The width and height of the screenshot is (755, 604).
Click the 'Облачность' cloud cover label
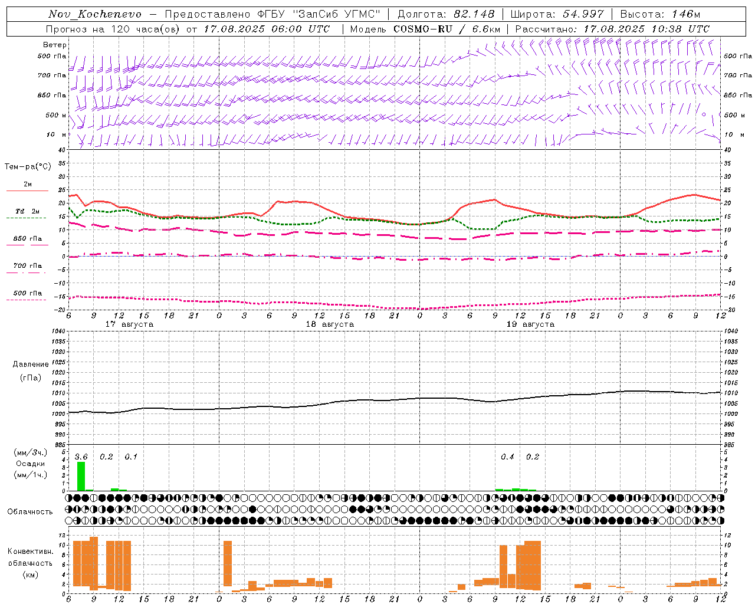coord(30,512)
